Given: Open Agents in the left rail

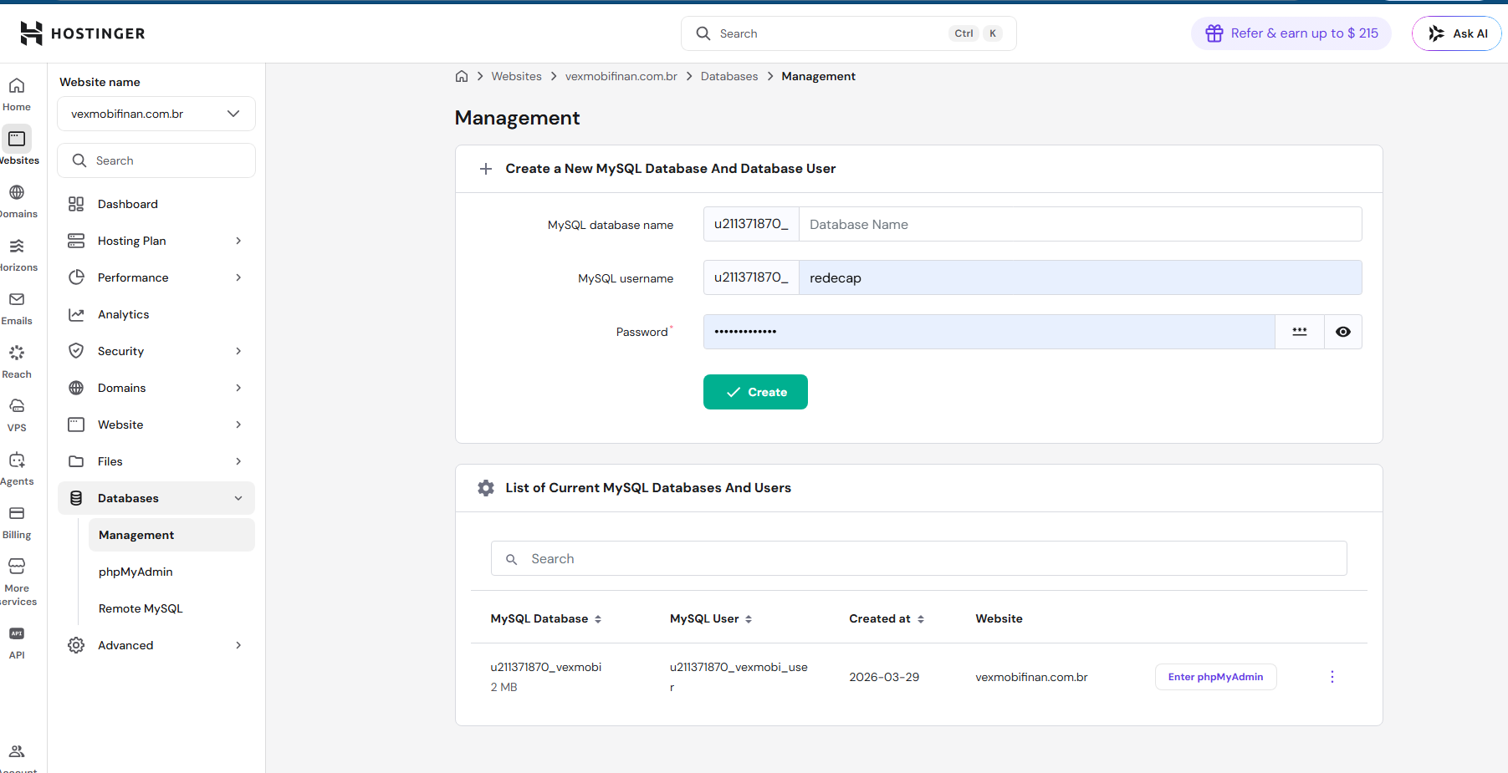Looking at the screenshot, I should (17, 469).
